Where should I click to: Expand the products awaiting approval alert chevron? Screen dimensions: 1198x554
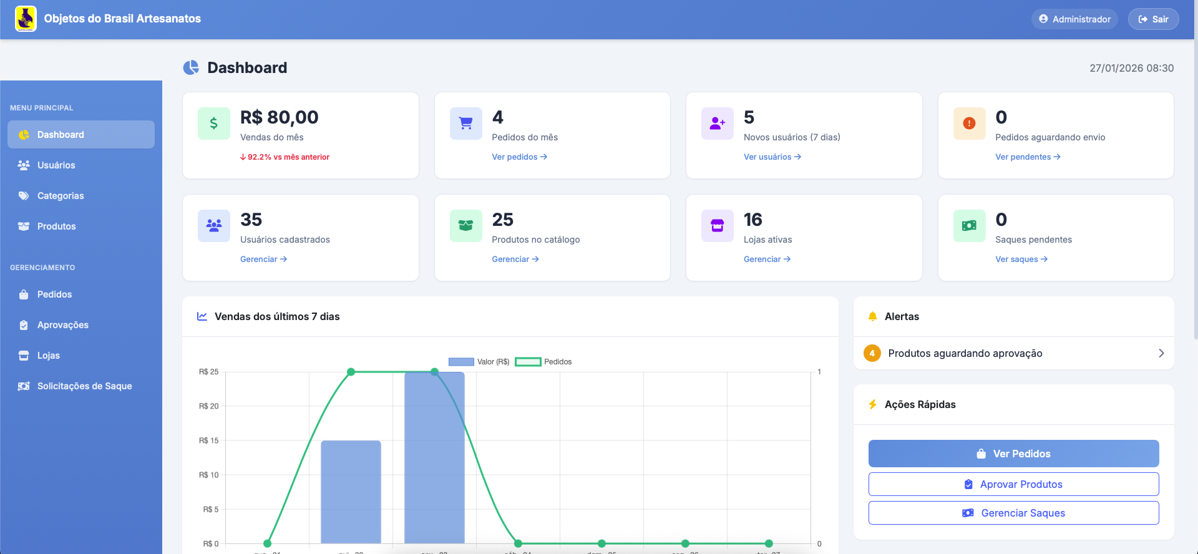(x=1161, y=353)
